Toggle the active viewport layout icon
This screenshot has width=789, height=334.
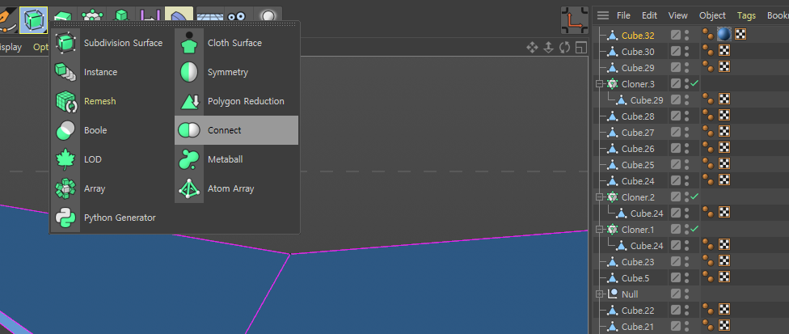pos(581,48)
